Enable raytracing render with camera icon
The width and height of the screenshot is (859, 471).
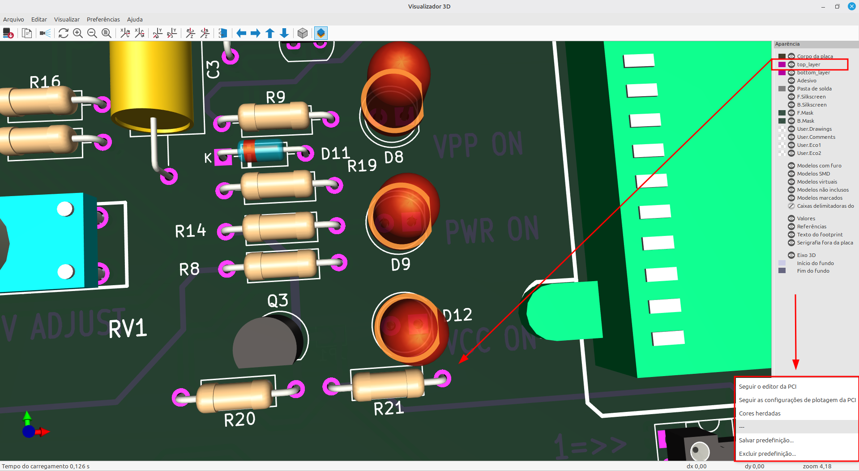45,33
